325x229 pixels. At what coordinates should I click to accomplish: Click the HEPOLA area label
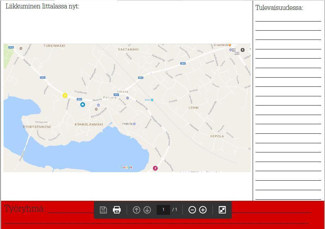(217, 136)
